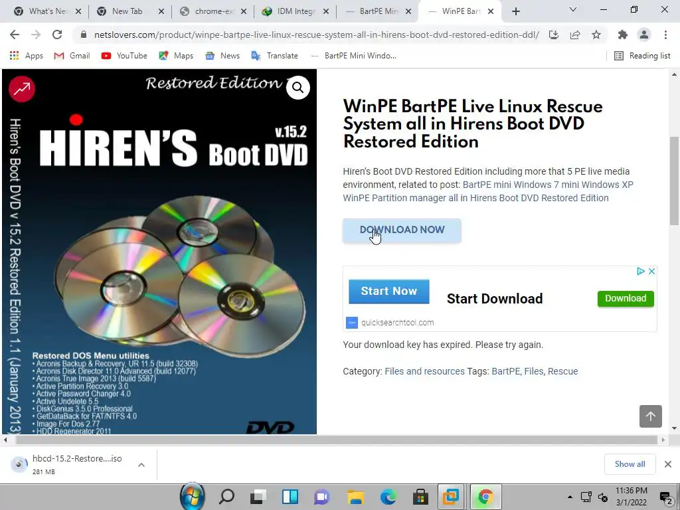Viewport: 680px width, 510px height.
Task: Click the muted volume tray icon
Action: coord(603,497)
